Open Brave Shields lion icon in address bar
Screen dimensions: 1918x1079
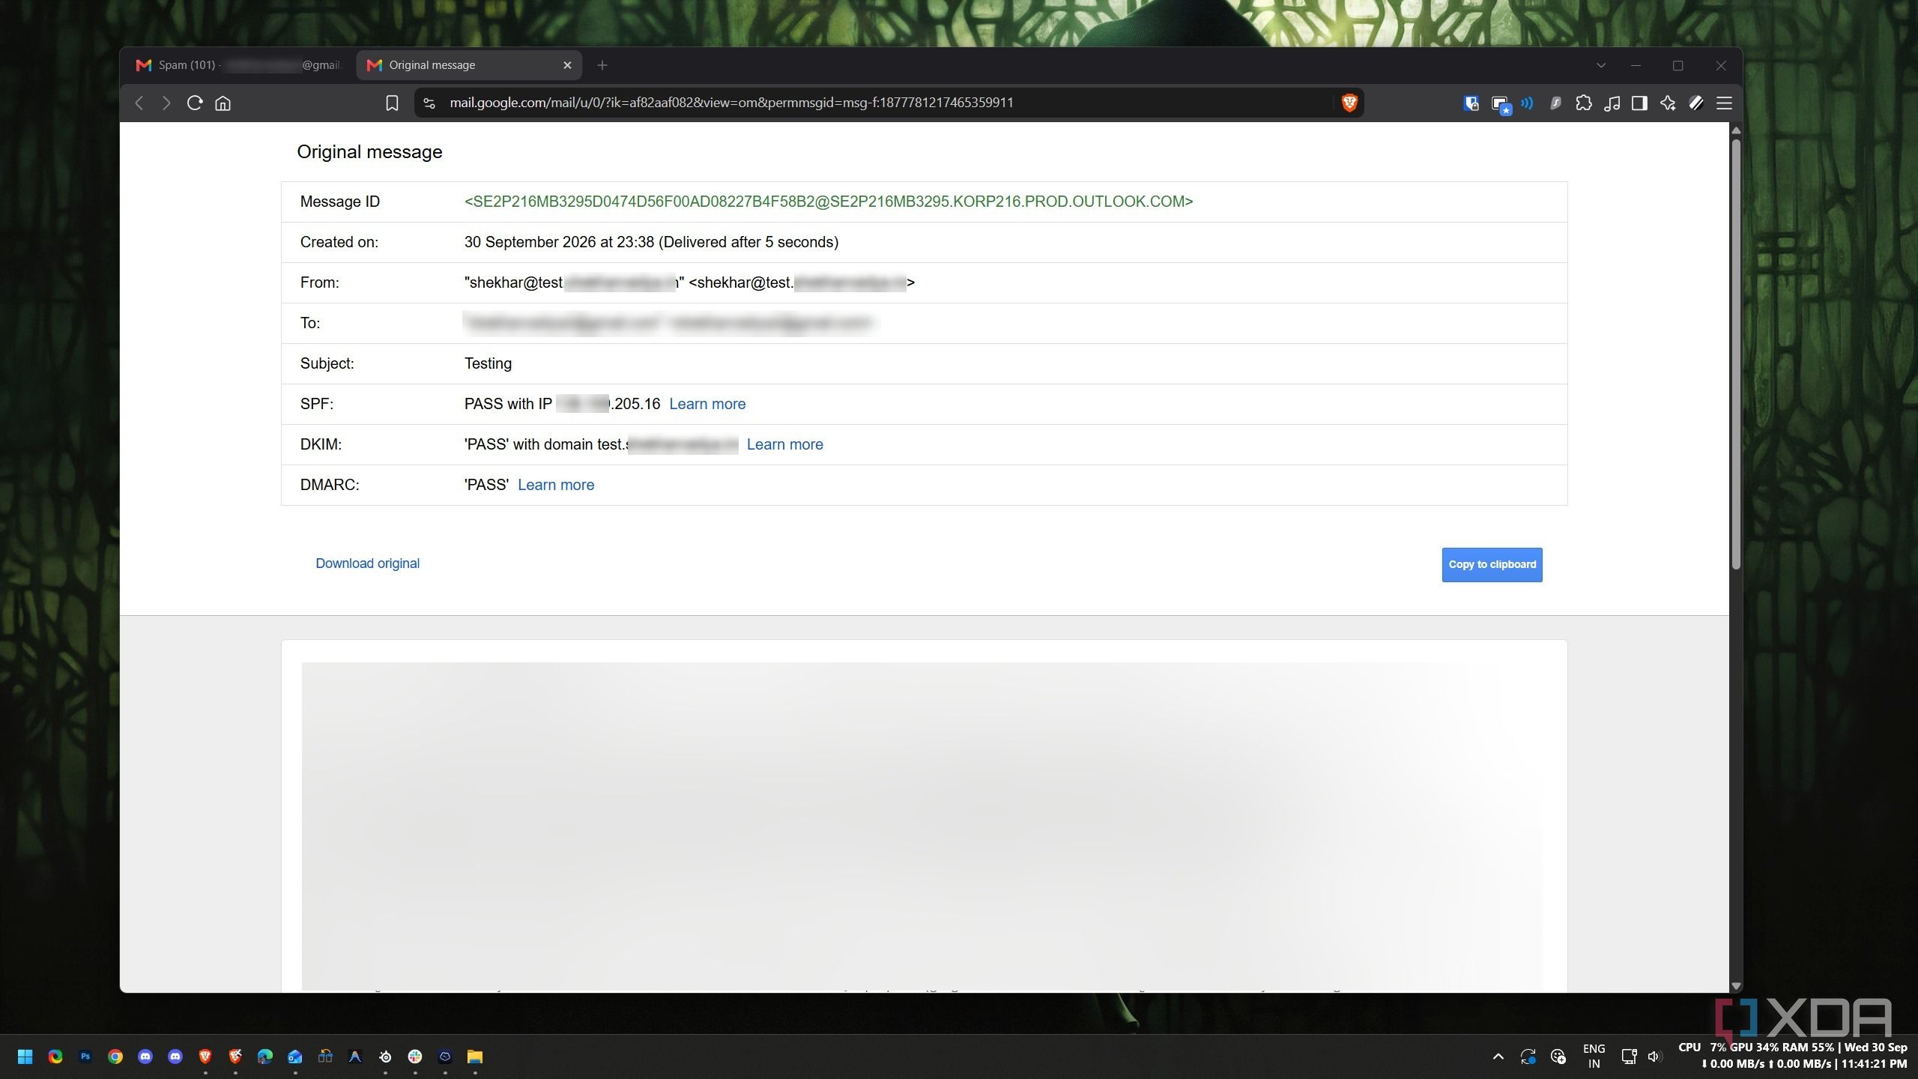tap(1349, 103)
